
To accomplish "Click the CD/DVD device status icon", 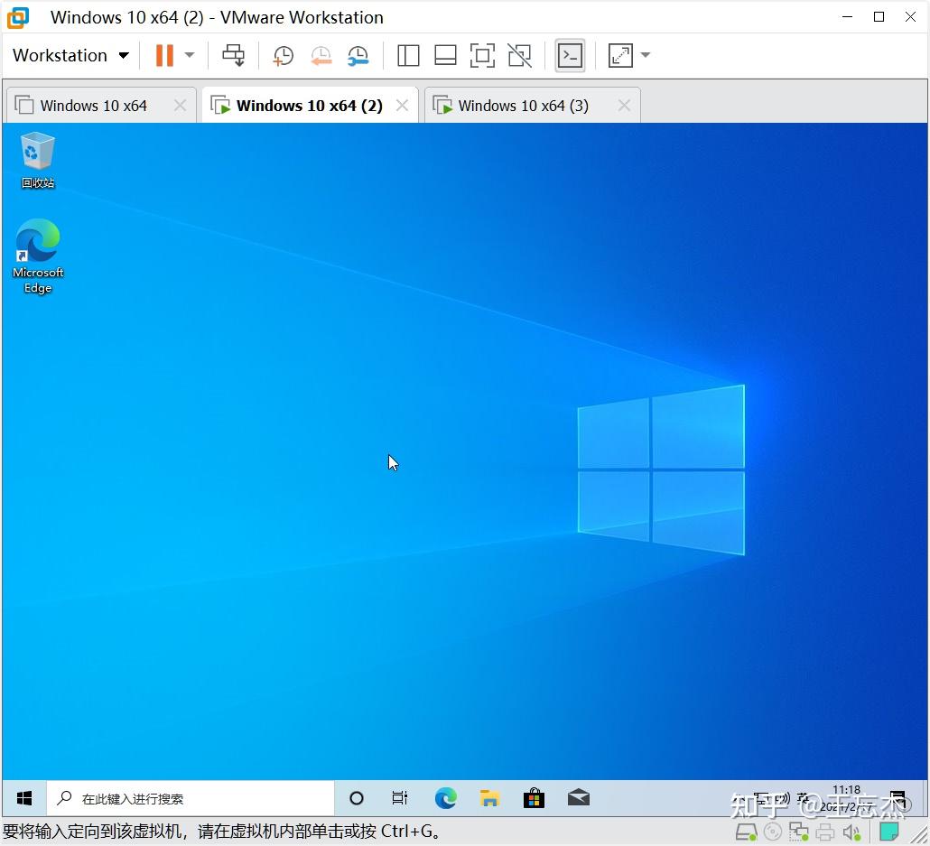I will [773, 832].
